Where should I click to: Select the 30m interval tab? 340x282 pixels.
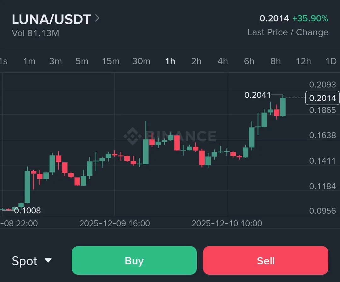tap(141, 61)
